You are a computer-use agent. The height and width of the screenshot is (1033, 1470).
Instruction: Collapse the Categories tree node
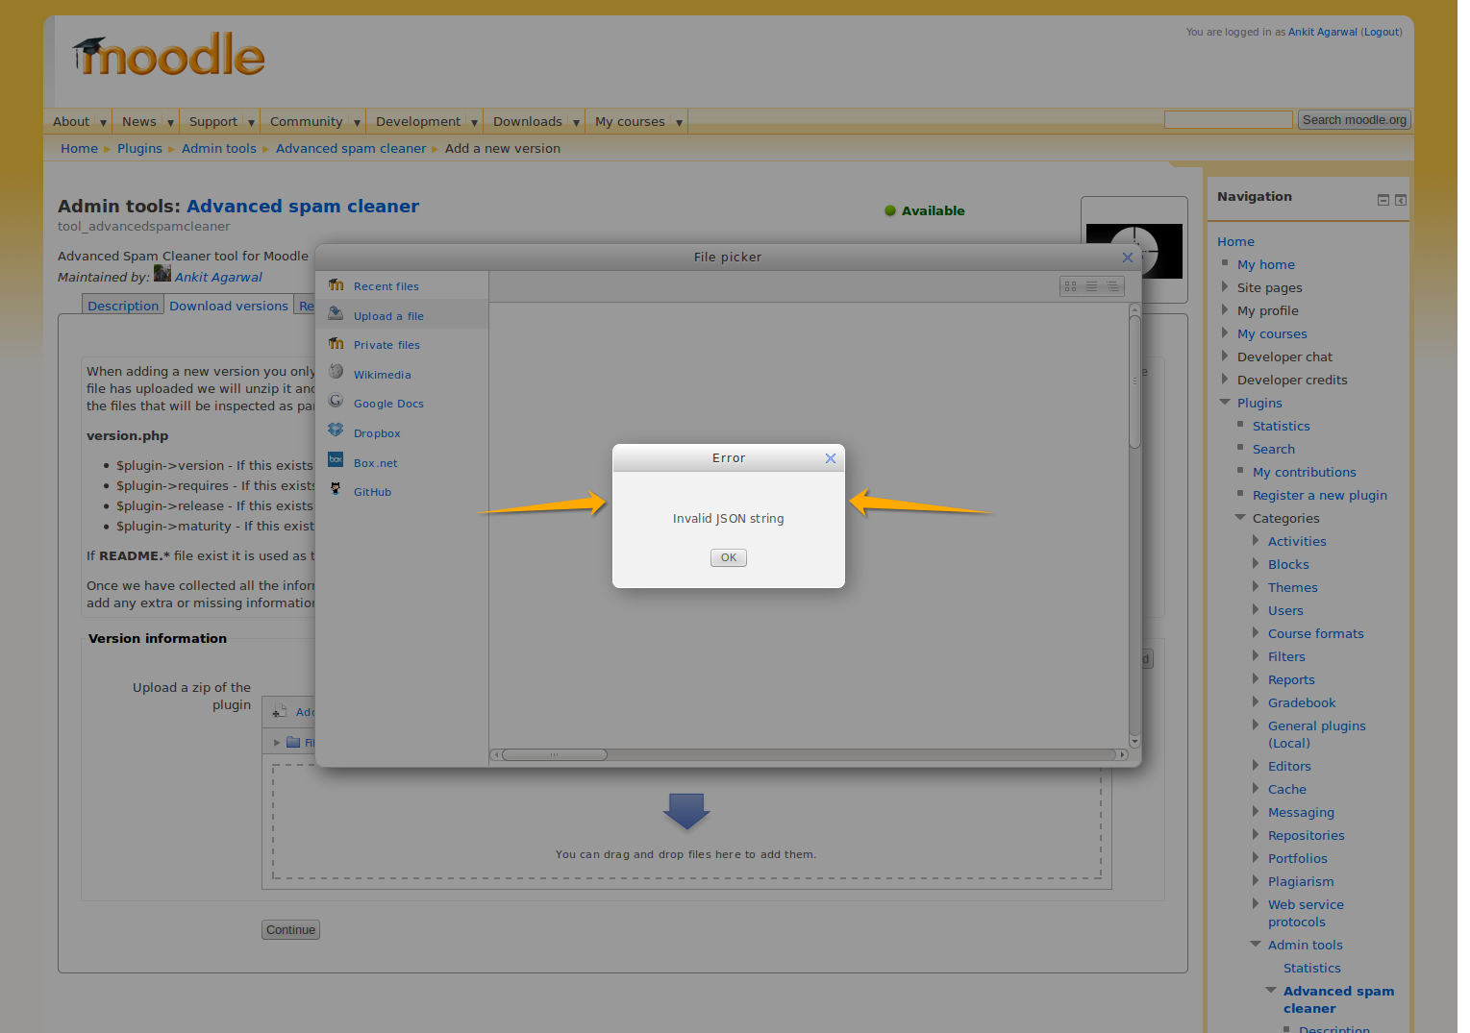point(1240,517)
